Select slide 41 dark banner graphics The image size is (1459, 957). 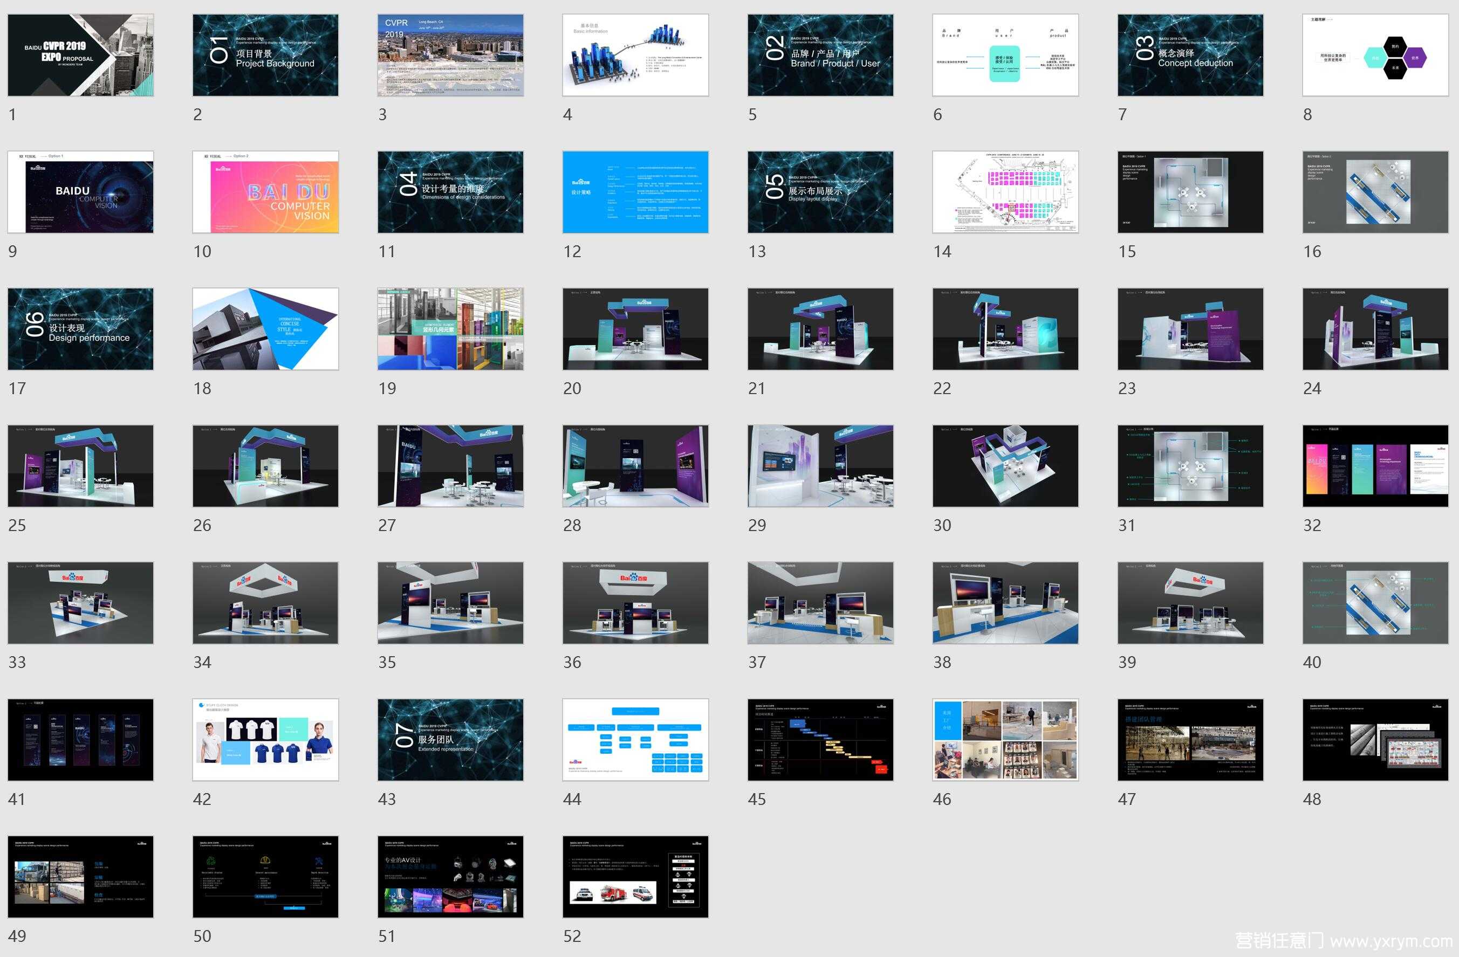(x=80, y=740)
